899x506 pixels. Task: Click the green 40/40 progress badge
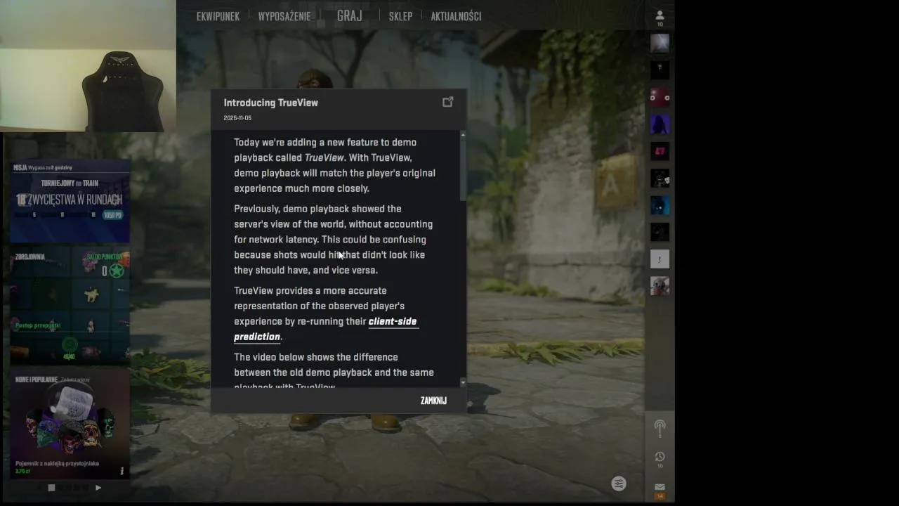tap(69, 347)
